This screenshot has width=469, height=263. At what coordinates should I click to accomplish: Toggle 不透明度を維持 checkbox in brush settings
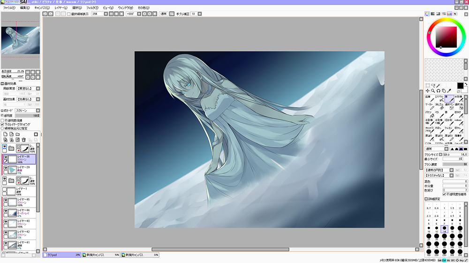[x=444, y=194]
